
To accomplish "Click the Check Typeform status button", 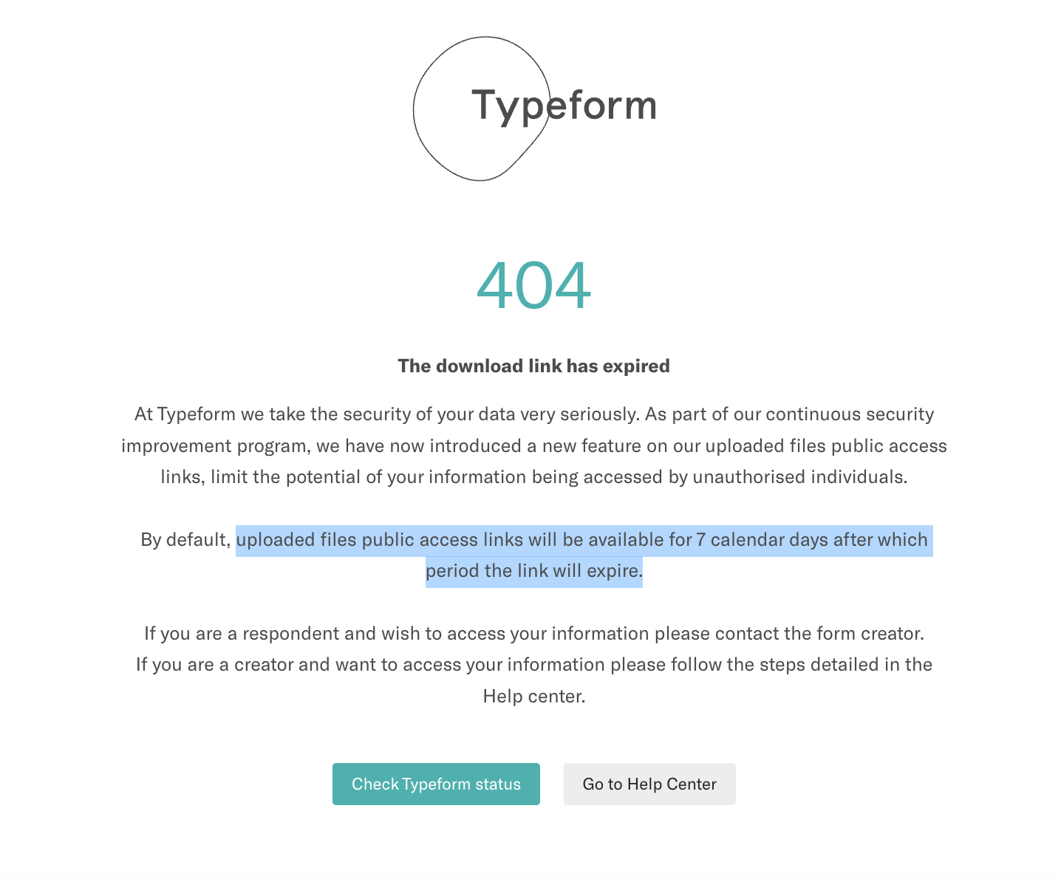I will pyautogui.click(x=436, y=784).
